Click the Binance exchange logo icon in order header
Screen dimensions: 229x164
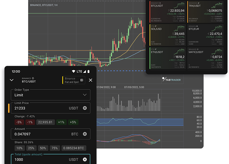tap(33, 78)
